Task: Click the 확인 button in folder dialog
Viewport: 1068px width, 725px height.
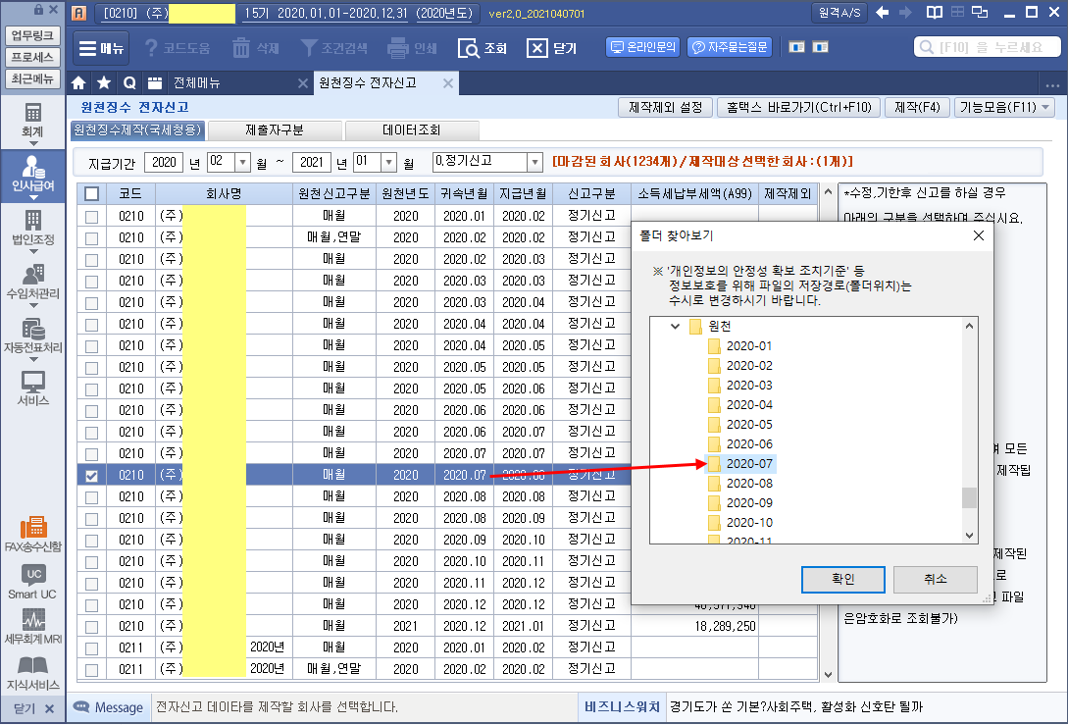Action: (x=842, y=579)
